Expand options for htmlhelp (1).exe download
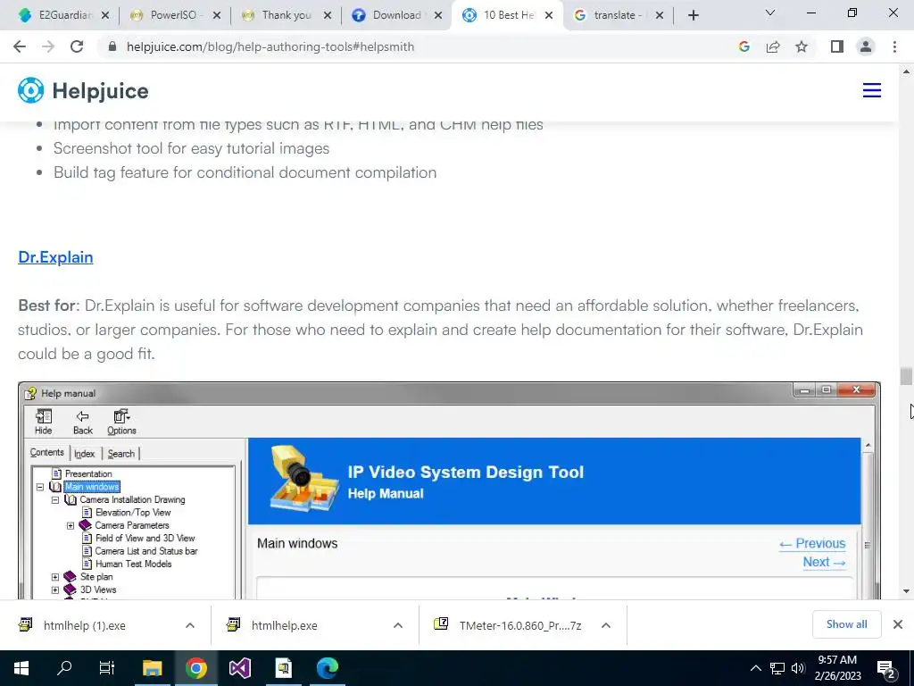Viewport: 914px width, 686px height. click(190, 625)
